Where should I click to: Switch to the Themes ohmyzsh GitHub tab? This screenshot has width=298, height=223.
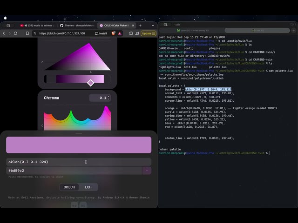tap(77, 26)
